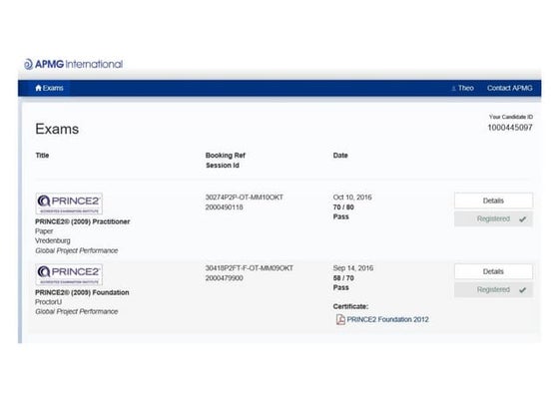The width and height of the screenshot is (559, 395).
Task: Click the candidate ID number 1000445097
Action: [510, 128]
